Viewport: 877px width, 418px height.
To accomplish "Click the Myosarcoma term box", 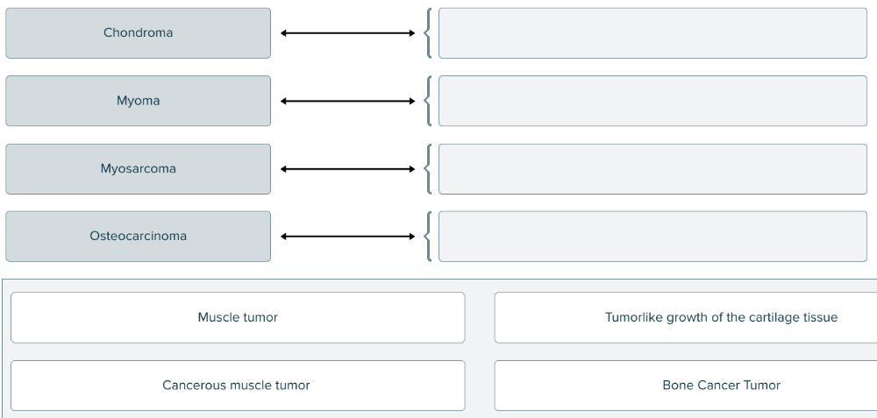I will (138, 168).
